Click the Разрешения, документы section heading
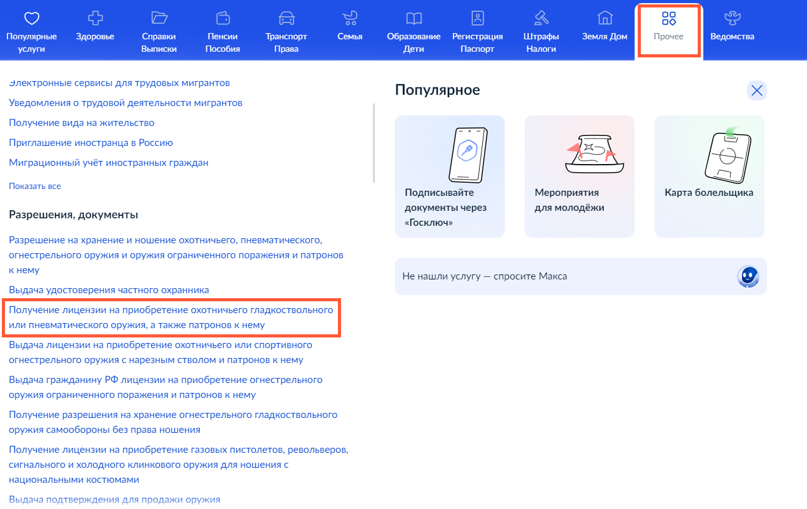Image resolution: width=807 pixels, height=509 pixels. coord(73,215)
